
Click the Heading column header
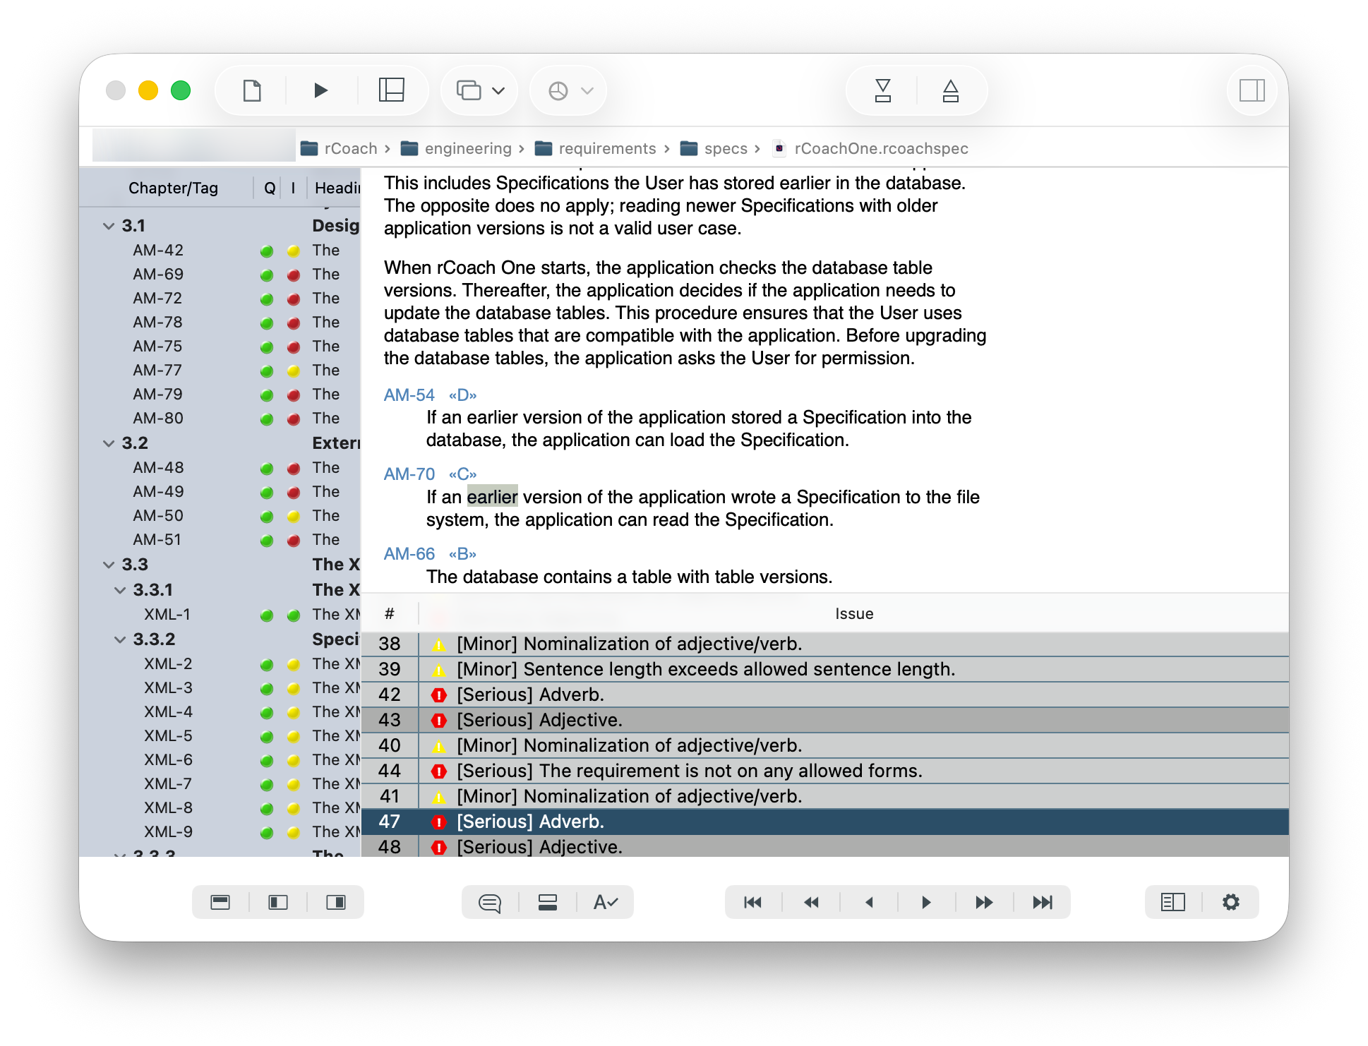337,188
